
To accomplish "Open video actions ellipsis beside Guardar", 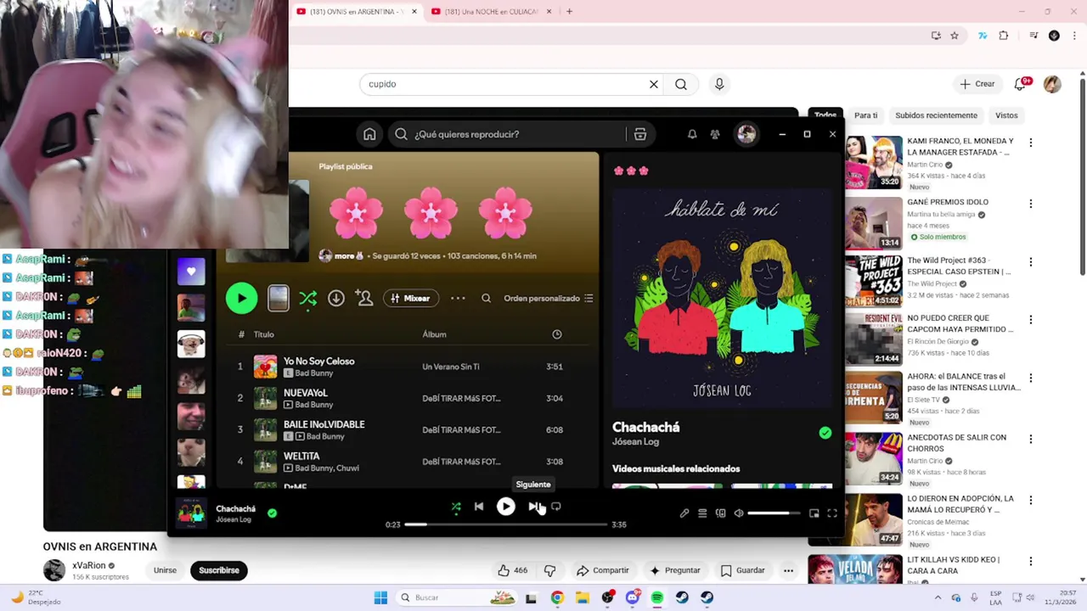I will (x=788, y=570).
